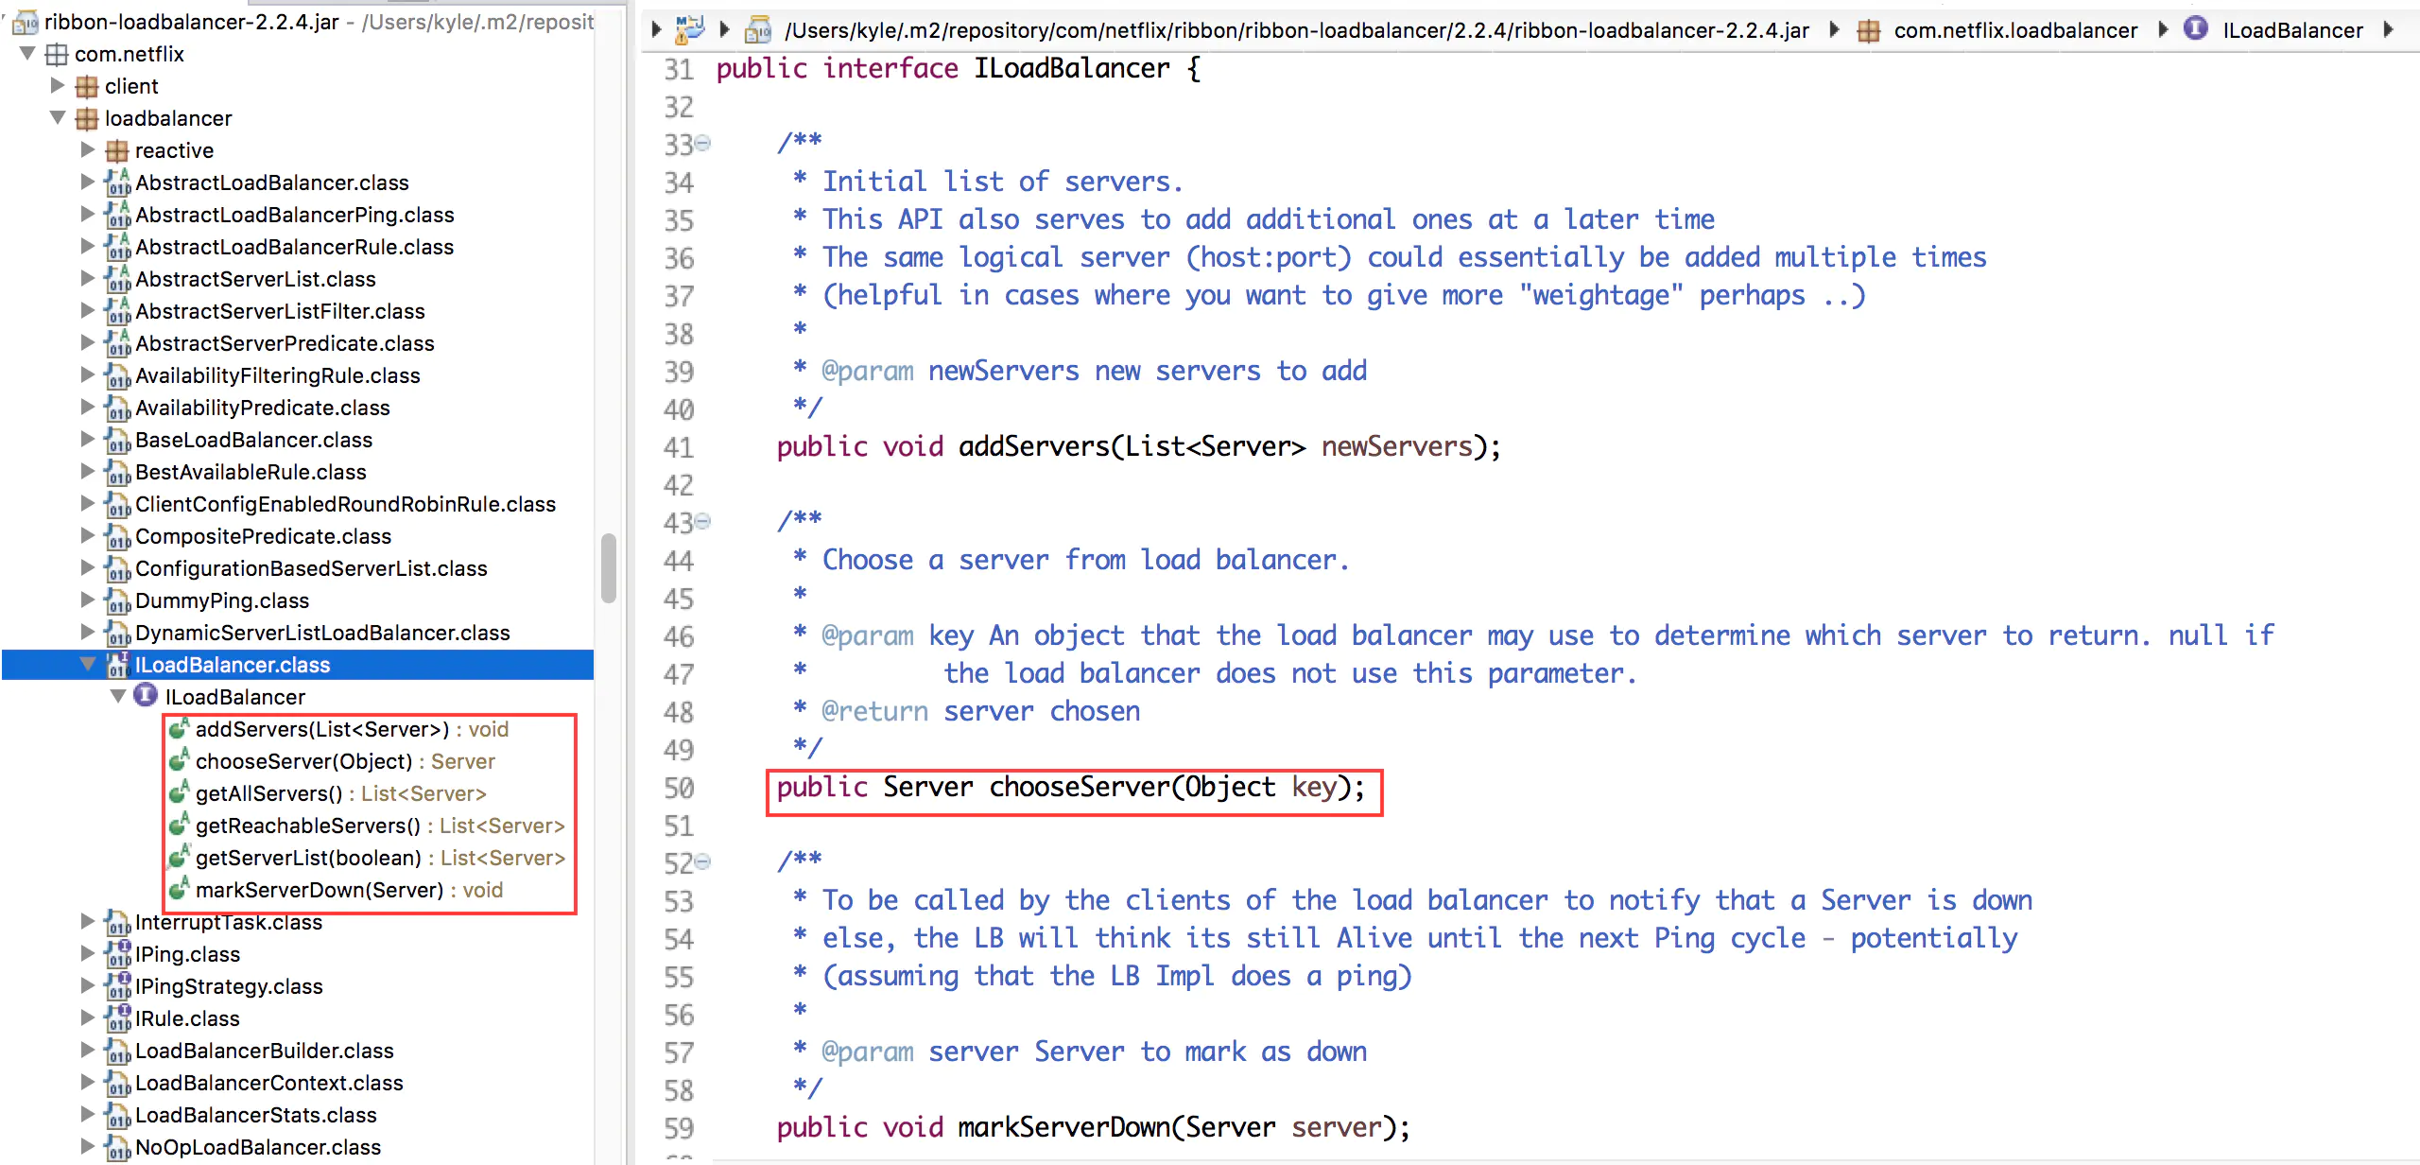
Task: Click the AbstractLoadBalancer.class file icon
Action: (117, 183)
